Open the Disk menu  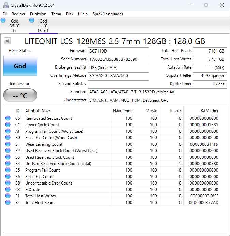pyautogui.click(x=70, y=14)
